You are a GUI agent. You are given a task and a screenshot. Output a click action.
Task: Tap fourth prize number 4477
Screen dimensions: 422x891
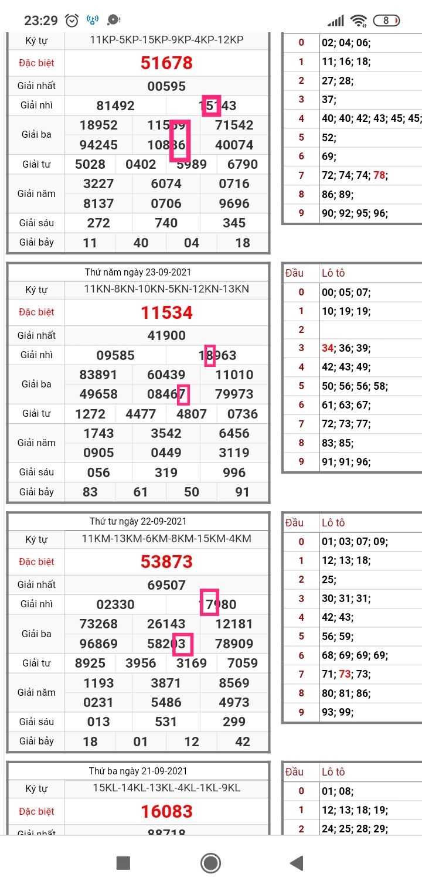click(141, 414)
